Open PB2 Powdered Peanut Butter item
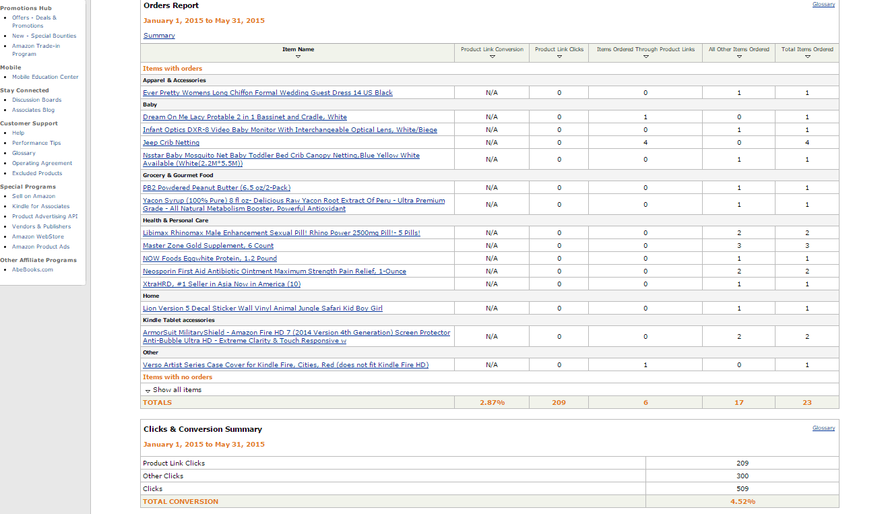This screenshot has width=886, height=514. point(216,188)
